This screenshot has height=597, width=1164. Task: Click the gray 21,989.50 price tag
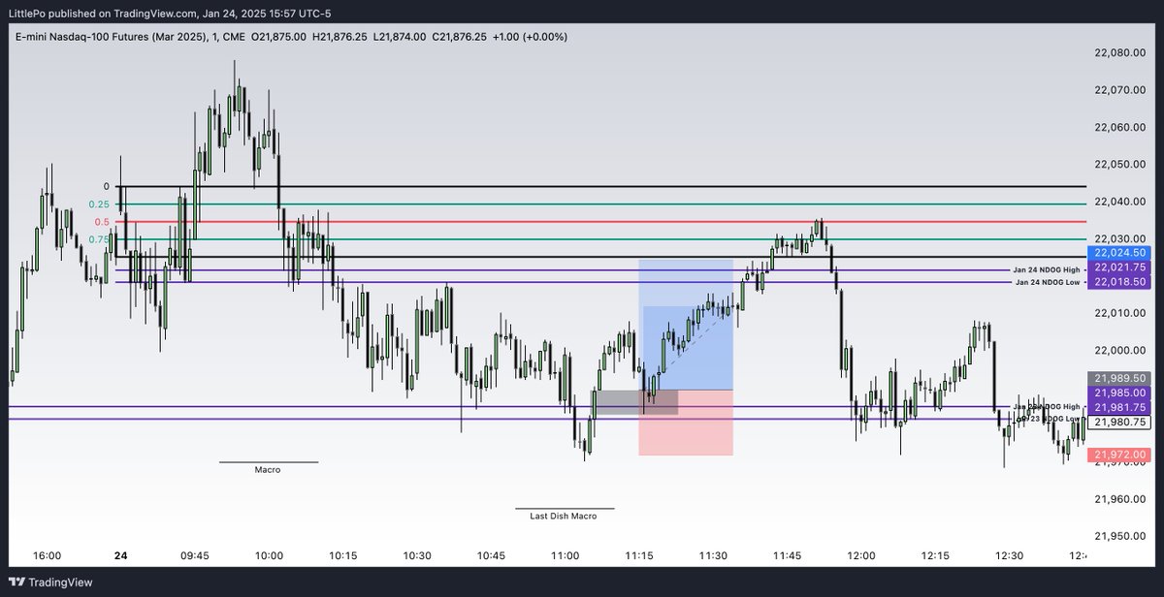[1121, 378]
